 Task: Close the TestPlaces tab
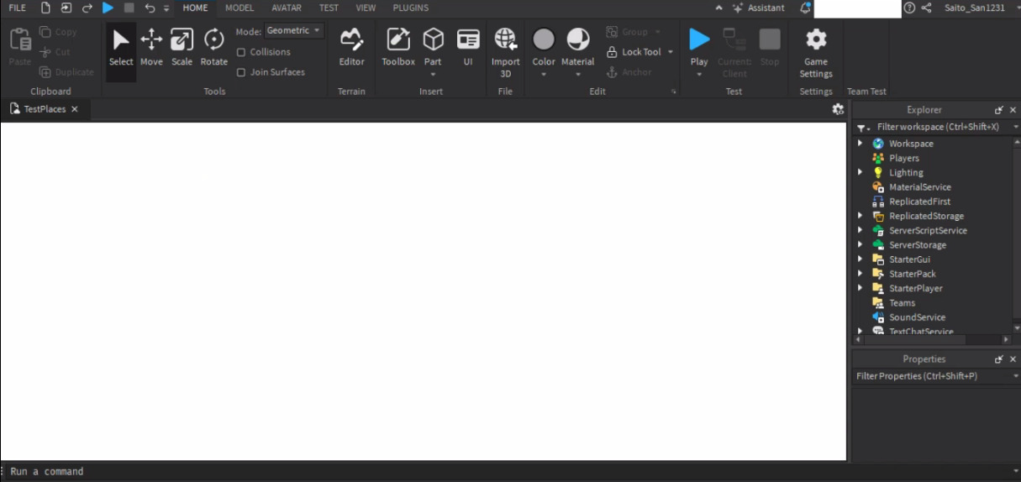pyautogui.click(x=75, y=109)
